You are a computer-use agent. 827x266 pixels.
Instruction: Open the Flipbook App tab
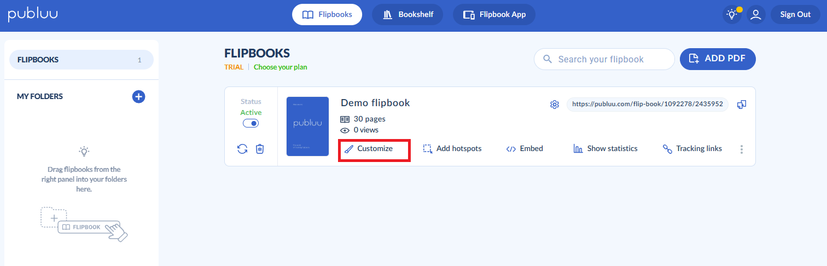pyautogui.click(x=494, y=15)
